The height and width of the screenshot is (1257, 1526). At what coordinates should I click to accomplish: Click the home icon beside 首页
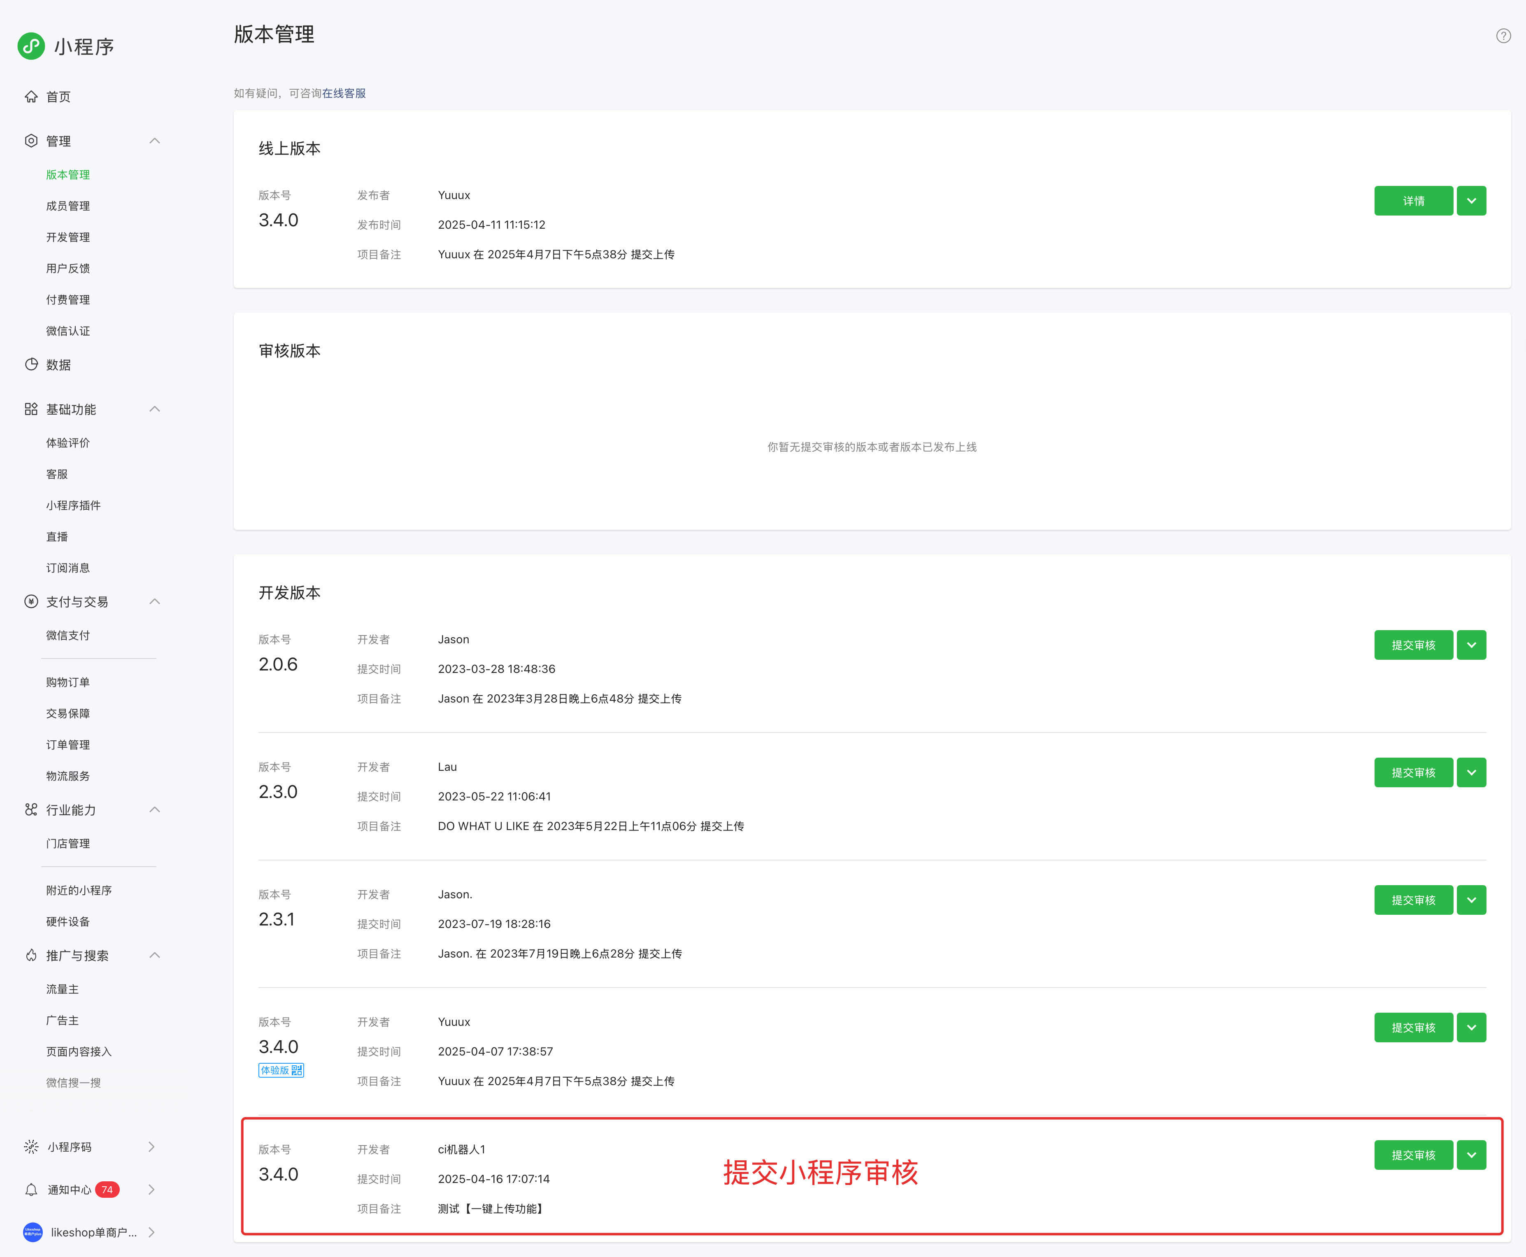[31, 96]
